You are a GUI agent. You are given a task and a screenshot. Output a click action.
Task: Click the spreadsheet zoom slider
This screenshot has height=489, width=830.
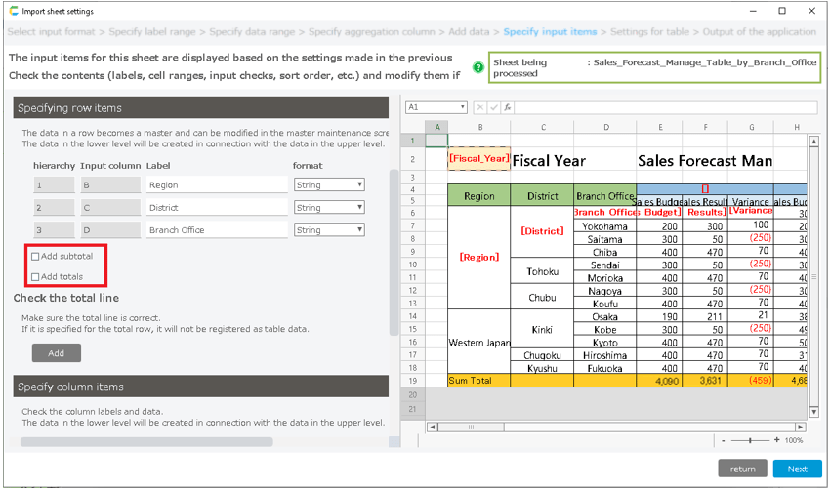click(x=750, y=441)
